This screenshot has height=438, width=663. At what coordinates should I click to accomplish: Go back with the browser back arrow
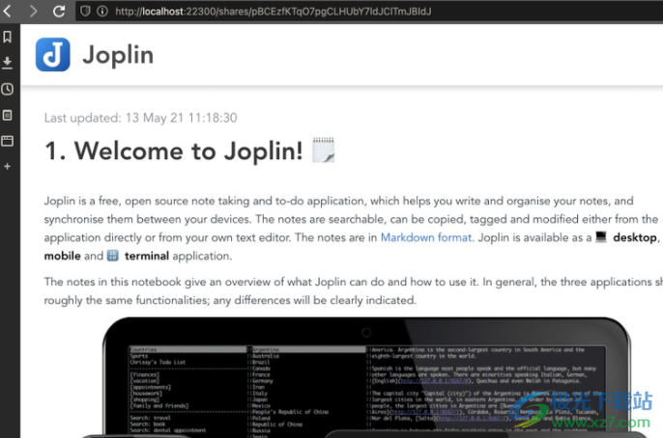(7, 11)
